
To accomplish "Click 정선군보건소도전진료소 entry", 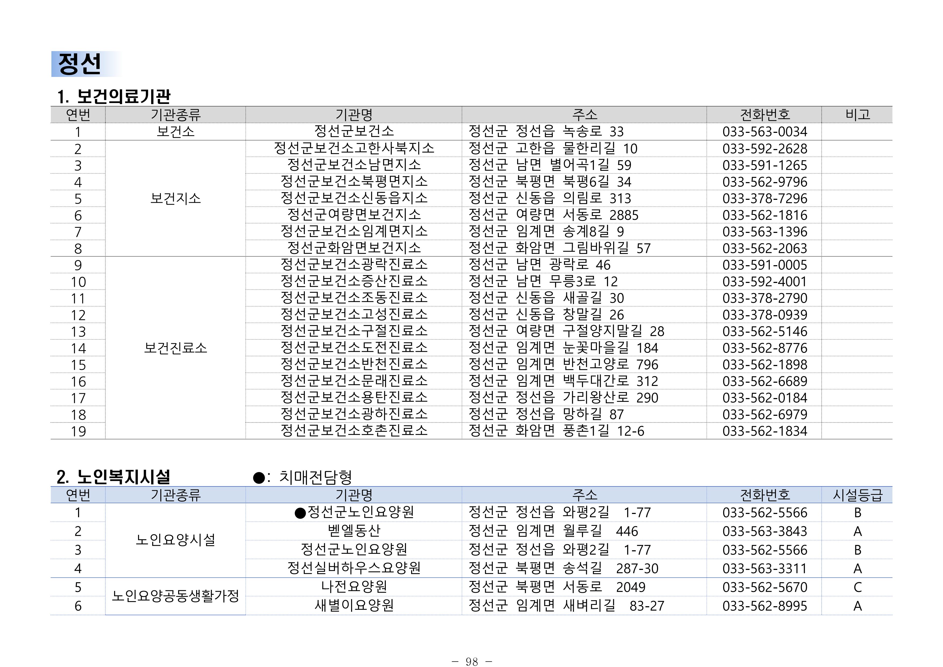I will [354, 348].
